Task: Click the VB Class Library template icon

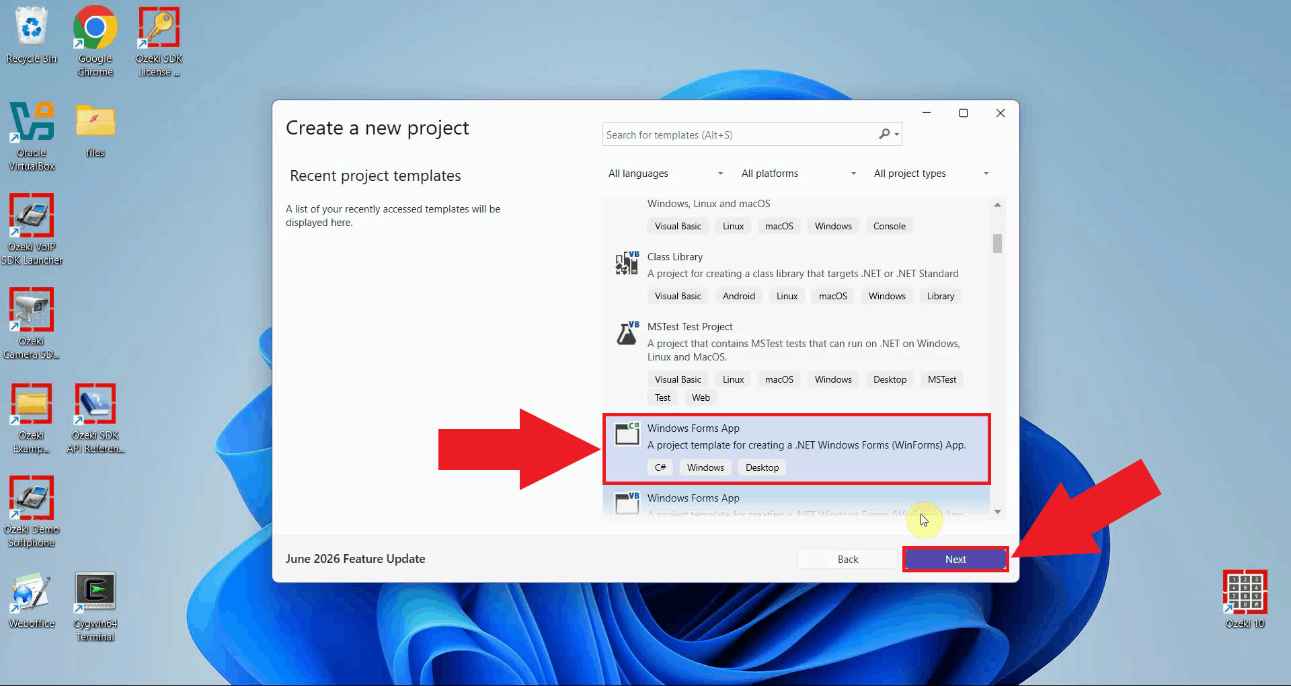Action: [627, 263]
